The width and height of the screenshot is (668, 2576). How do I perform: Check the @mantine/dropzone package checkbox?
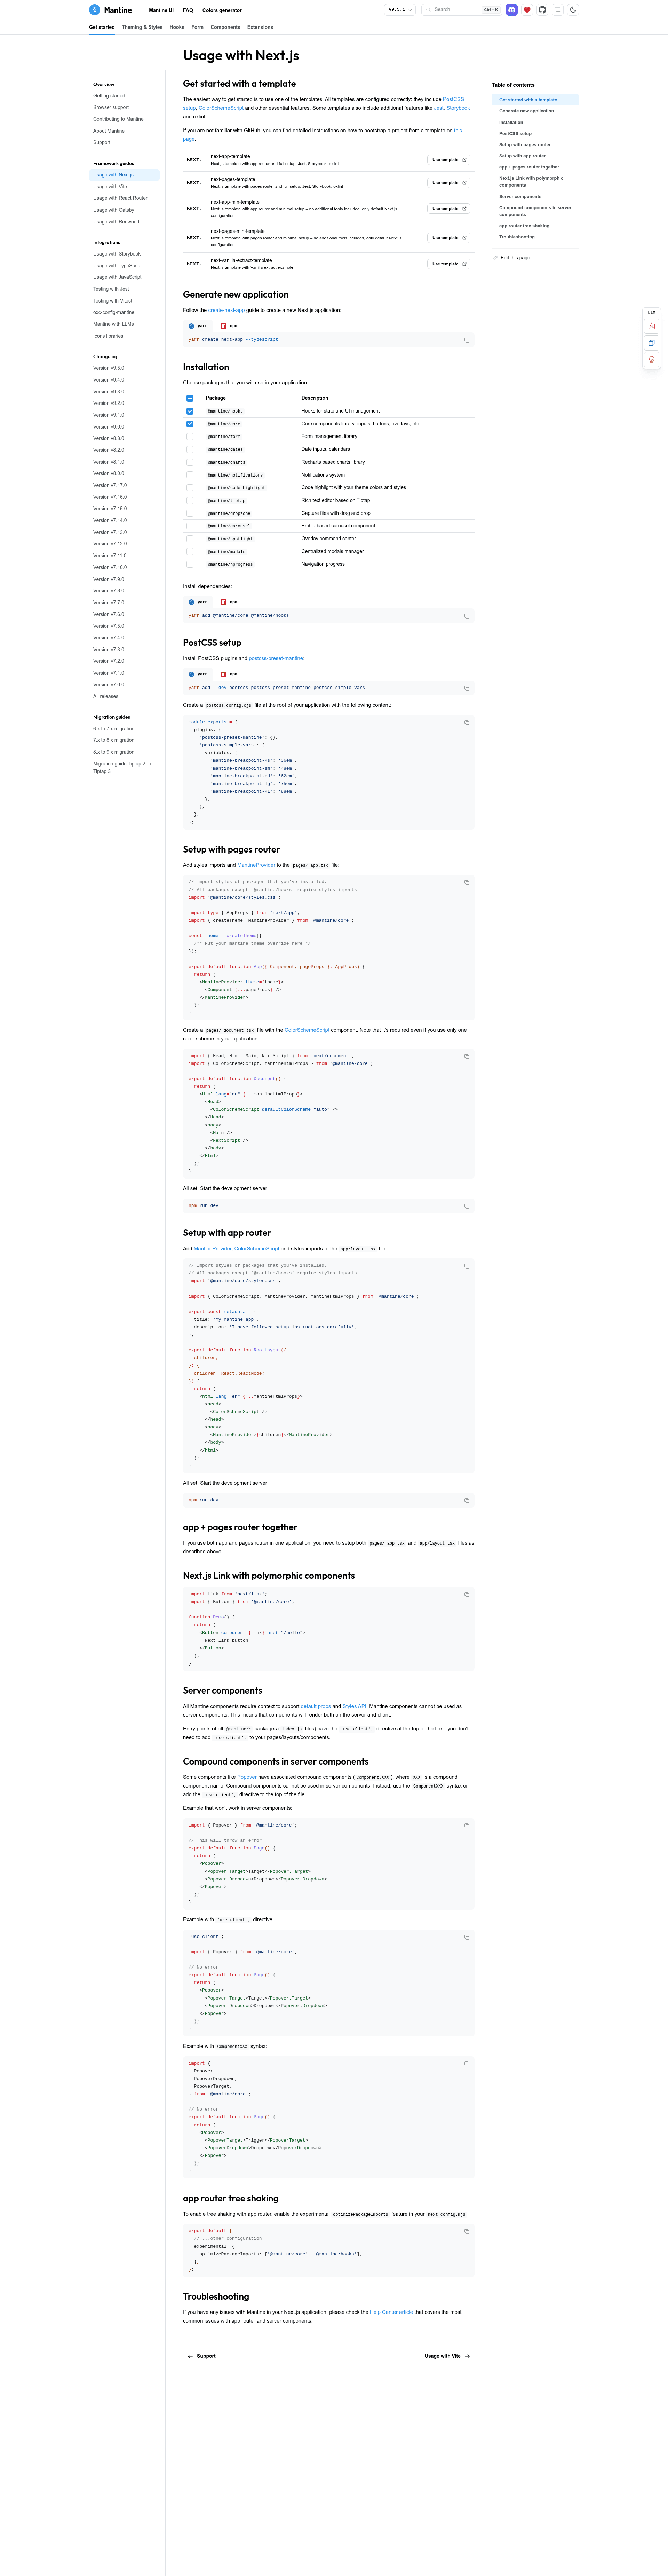tap(190, 513)
